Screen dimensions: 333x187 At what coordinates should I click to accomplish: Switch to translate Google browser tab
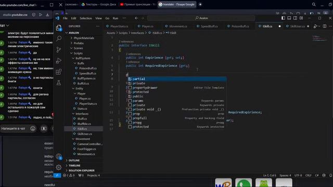click(177, 4)
